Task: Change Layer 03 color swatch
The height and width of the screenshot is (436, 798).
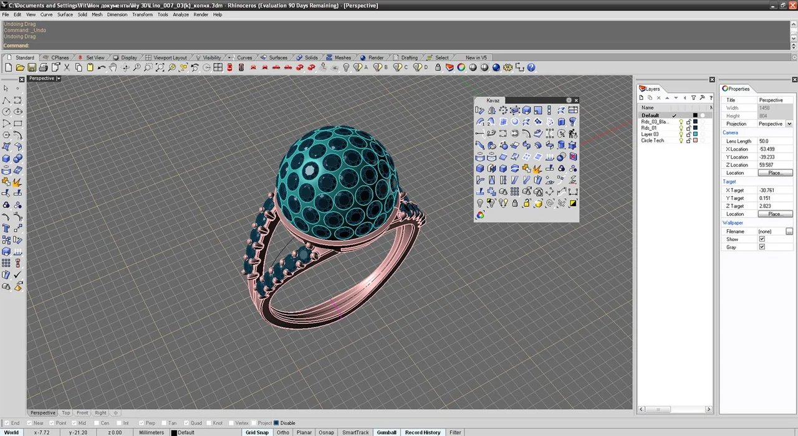Action: coord(695,134)
